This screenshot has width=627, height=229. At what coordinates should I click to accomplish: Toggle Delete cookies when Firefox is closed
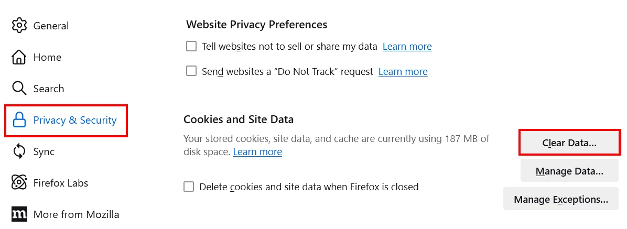tap(189, 187)
